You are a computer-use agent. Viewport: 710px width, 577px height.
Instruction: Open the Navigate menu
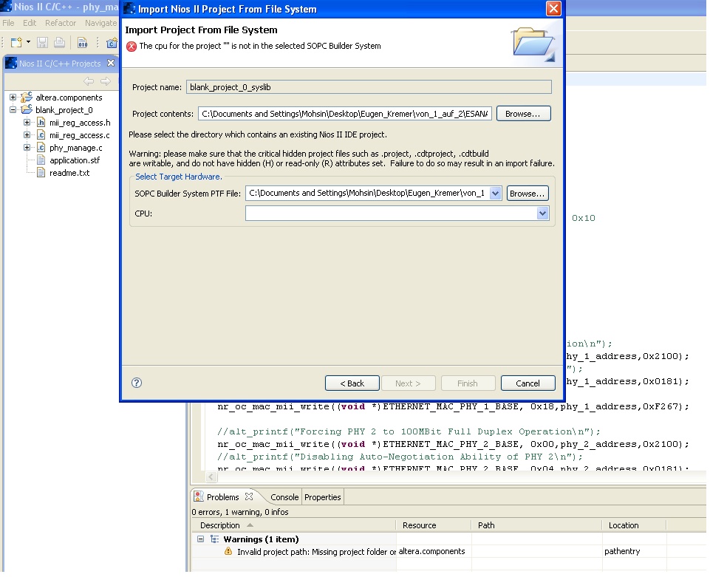pos(100,23)
